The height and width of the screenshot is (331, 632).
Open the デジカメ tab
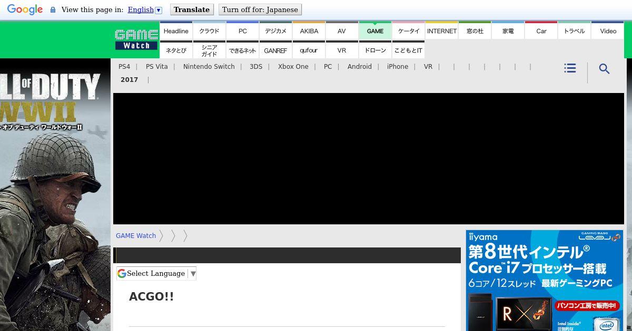pos(275,30)
